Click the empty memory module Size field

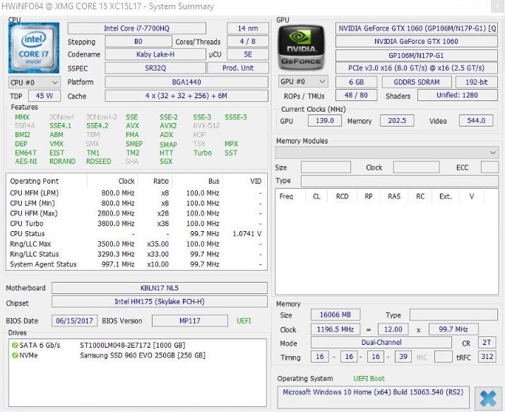[x=326, y=167]
